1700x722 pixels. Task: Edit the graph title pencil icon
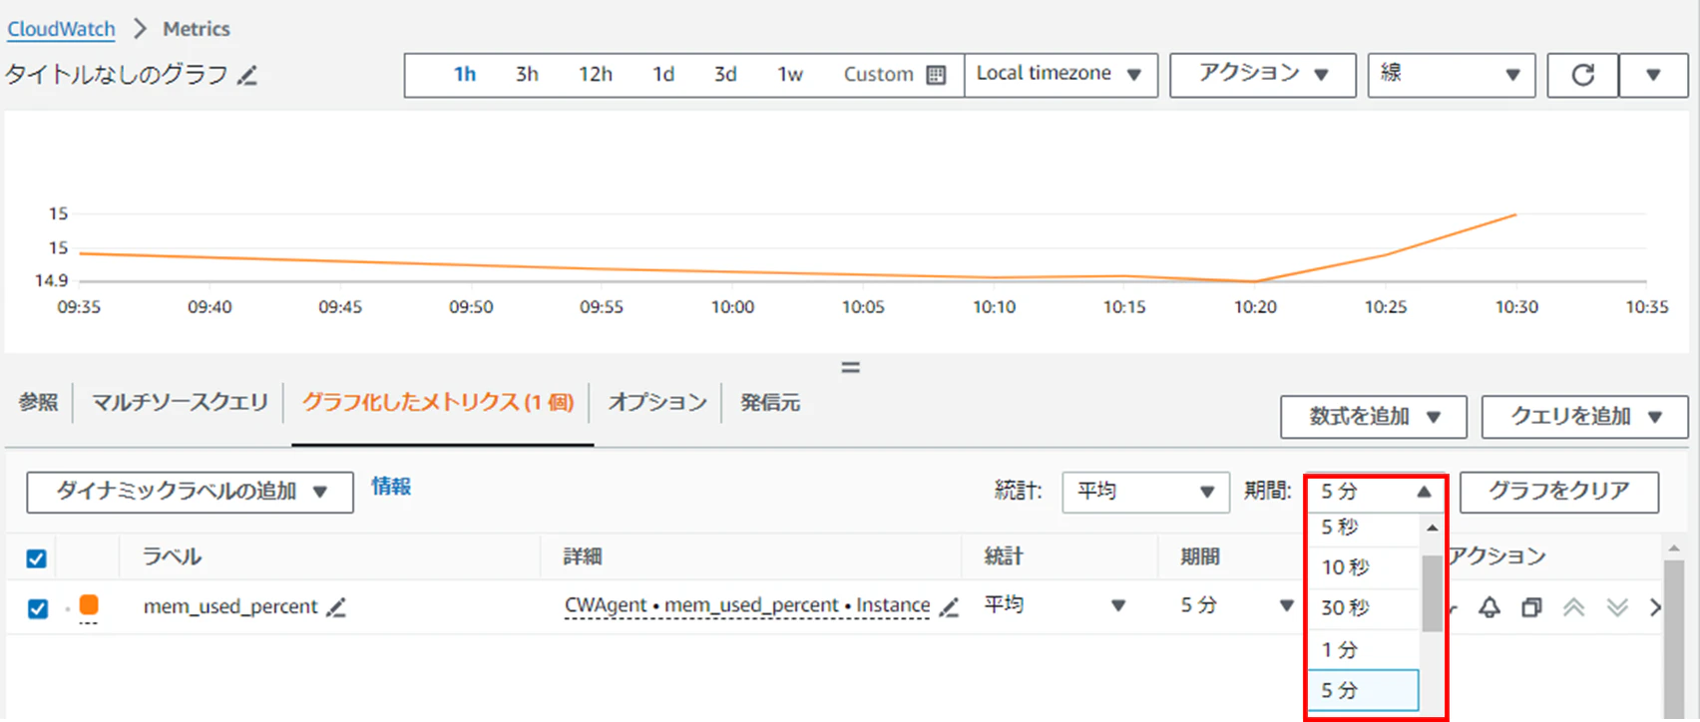pos(247,75)
